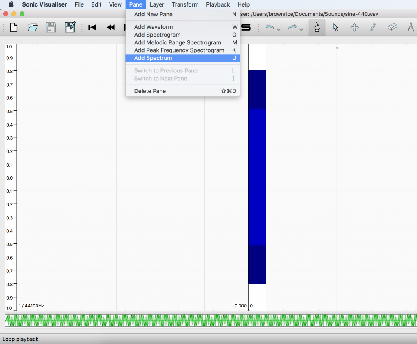The width and height of the screenshot is (417, 344).
Task: Click the blue waveform block in pane
Action: pyautogui.click(x=257, y=177)
